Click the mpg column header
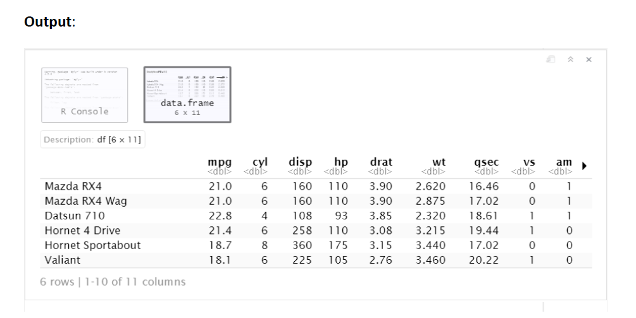This screenshot has height=318, width=636. coord(220,166)
